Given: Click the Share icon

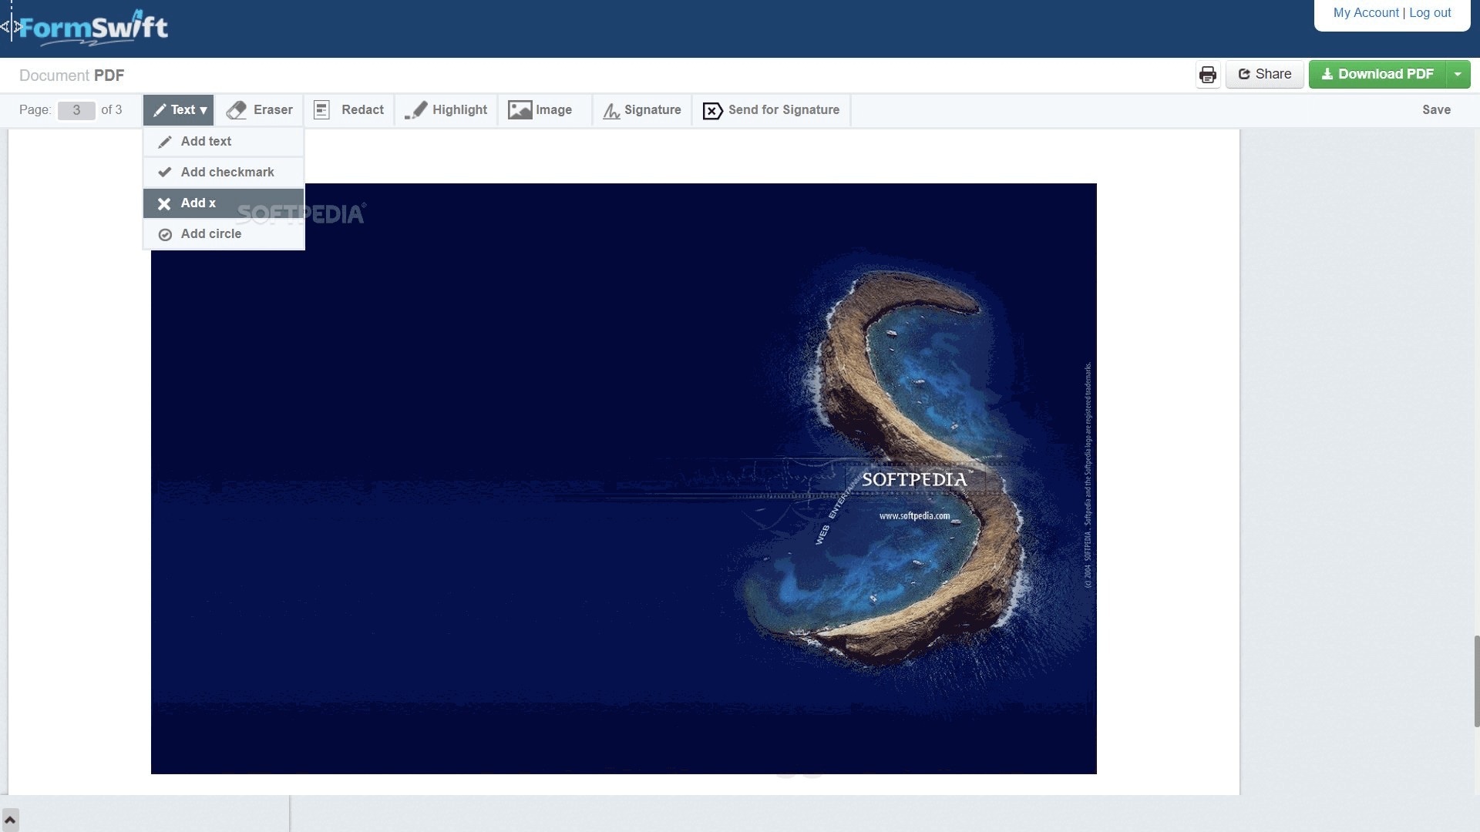Looking at the screenshot, I should [1244, 74].
